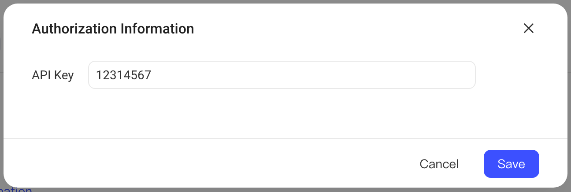Confirm the API key with blue Save
This screenshot has width=571, height=192.
click(x=511, y=164)
